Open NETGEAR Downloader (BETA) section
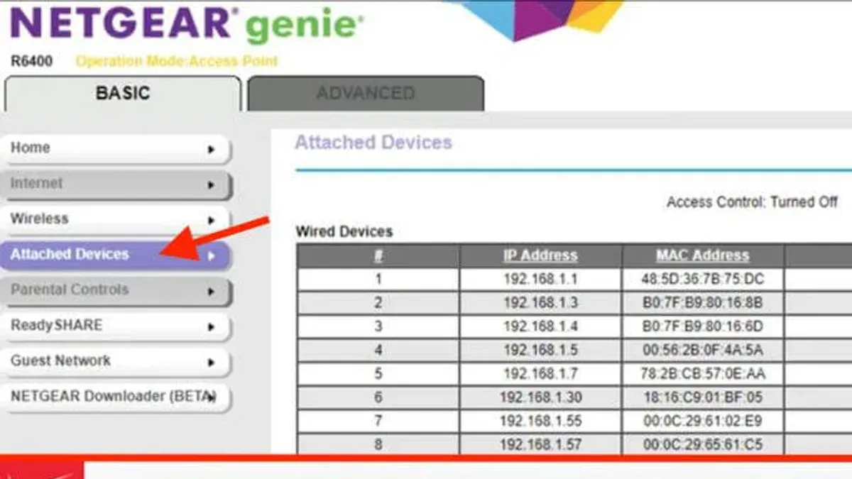The image size is (852, 479). pos(116,397)
